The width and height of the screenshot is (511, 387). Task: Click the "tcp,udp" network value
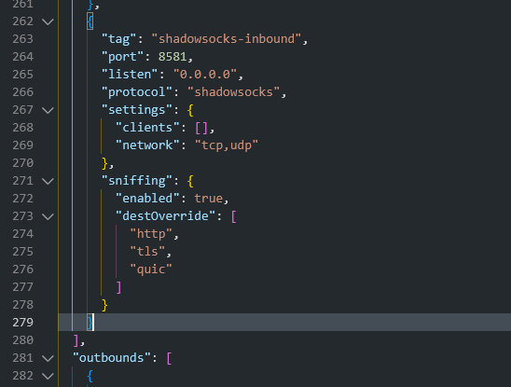click(227, 145)
